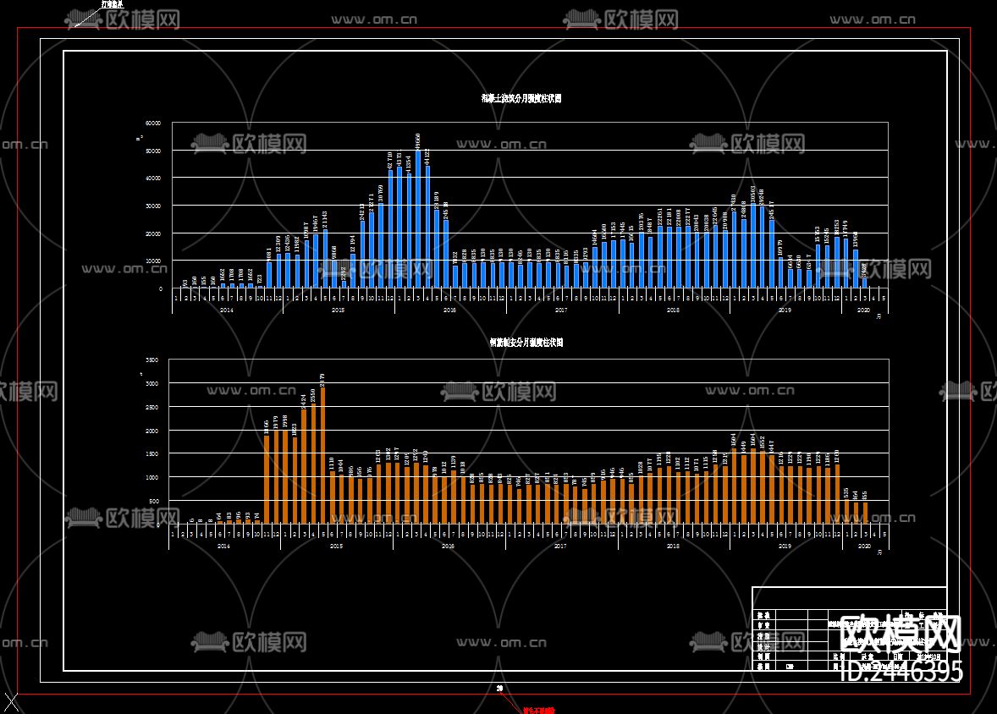The height and width of the screenshot is (714, 997).
Task: Pick the blue bar labeled 21143
Action: tap(325, 259)
